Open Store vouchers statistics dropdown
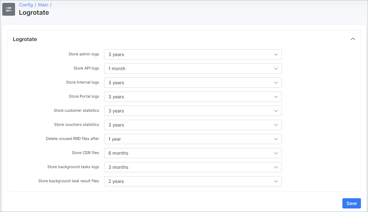Screen dimensions: 368x212 coord(193,125)
